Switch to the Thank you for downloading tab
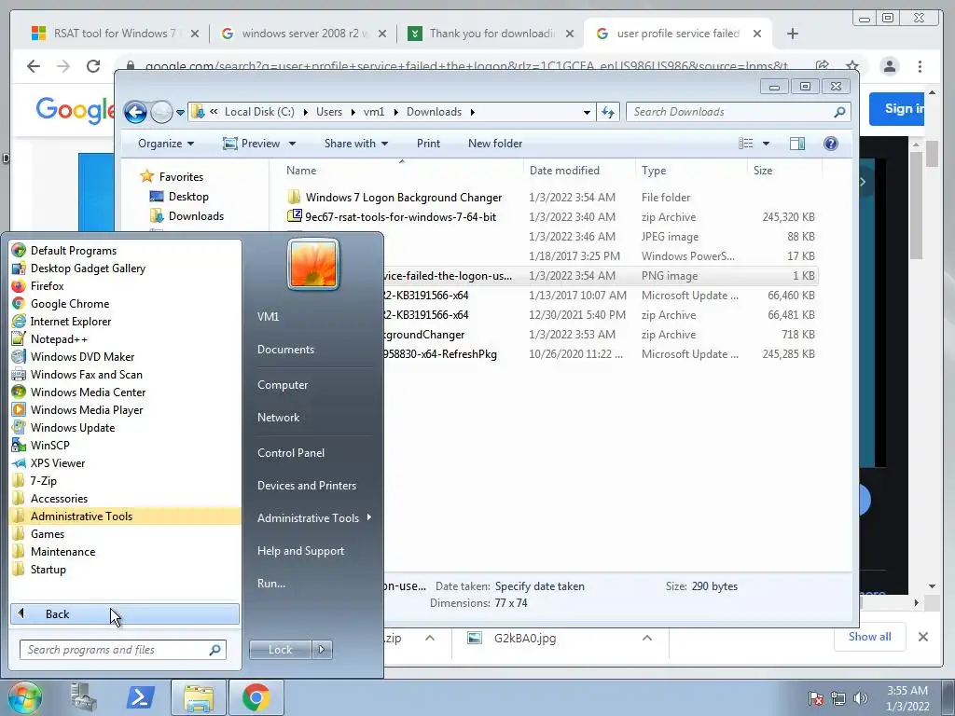Image resolution: width=955 pixels, height=716 pixels. (491, 34)
